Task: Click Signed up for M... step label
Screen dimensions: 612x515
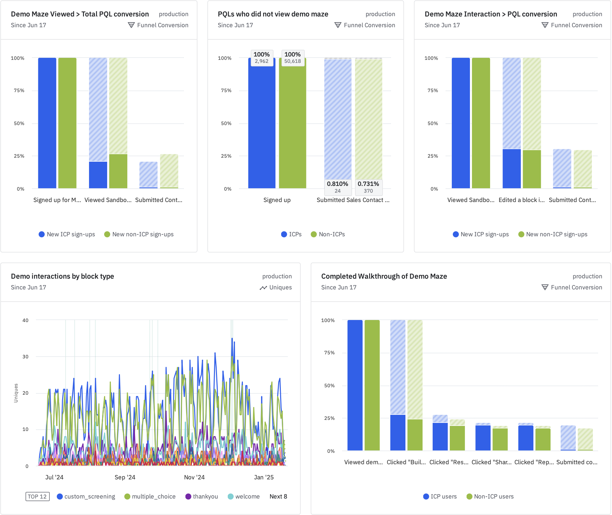Action: 57,200
